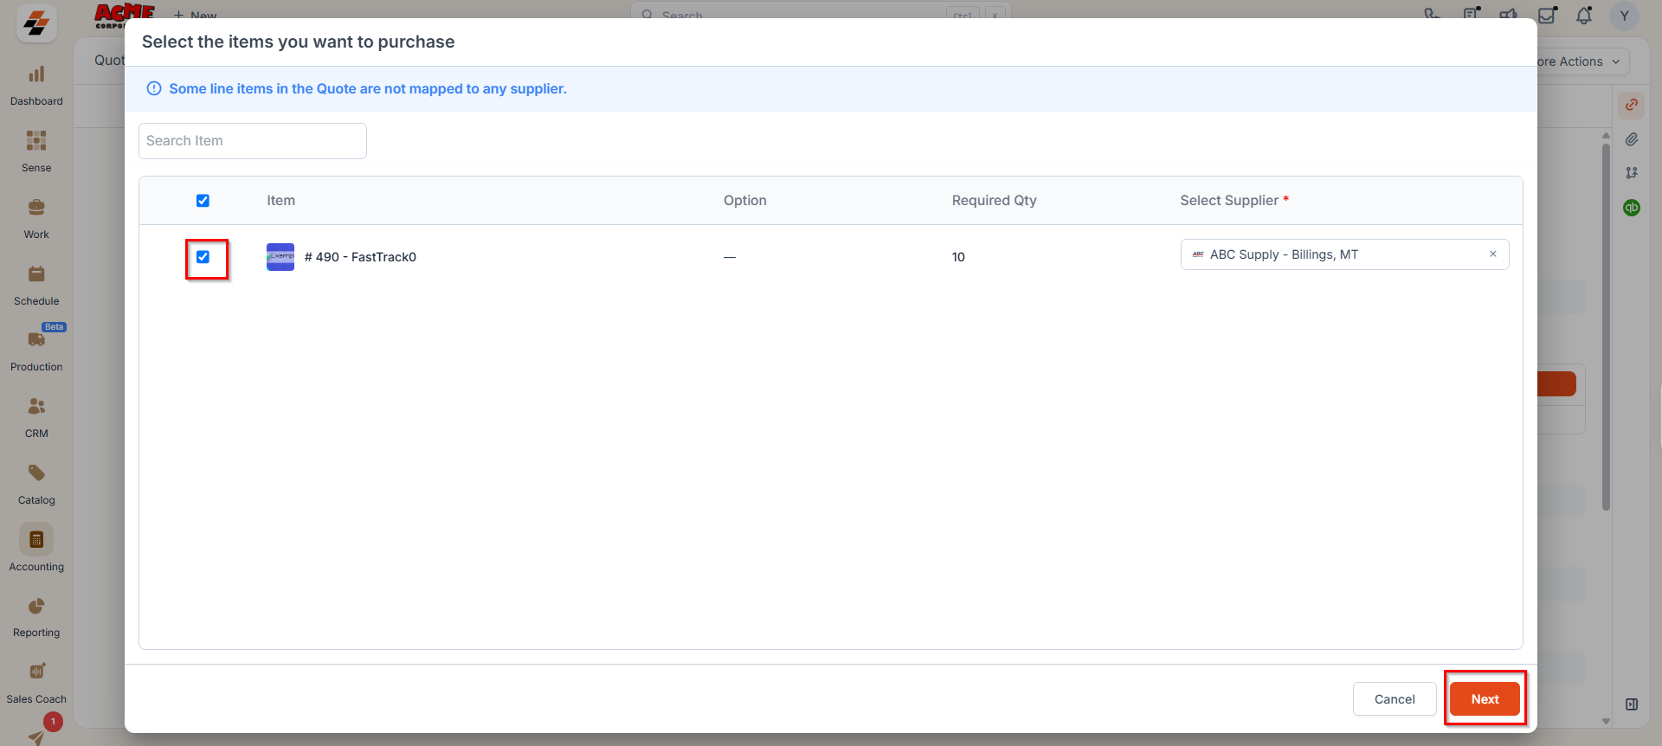Image resolution: width=1662 pixels, height=746 pixels.
Task: Open the Accounting calculator icon
Action: coord(36,539)
